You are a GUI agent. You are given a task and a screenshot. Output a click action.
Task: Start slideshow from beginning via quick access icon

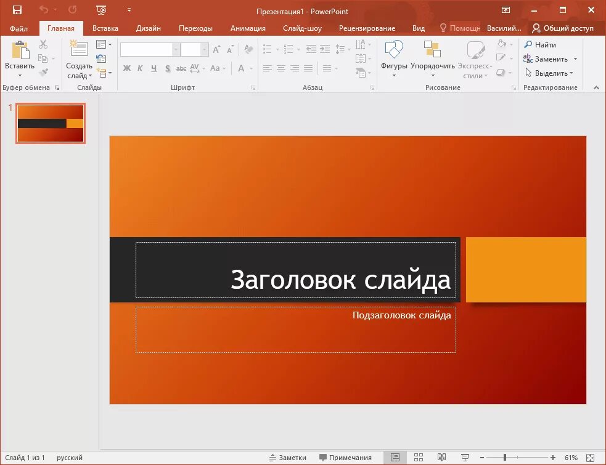(101, 10)
